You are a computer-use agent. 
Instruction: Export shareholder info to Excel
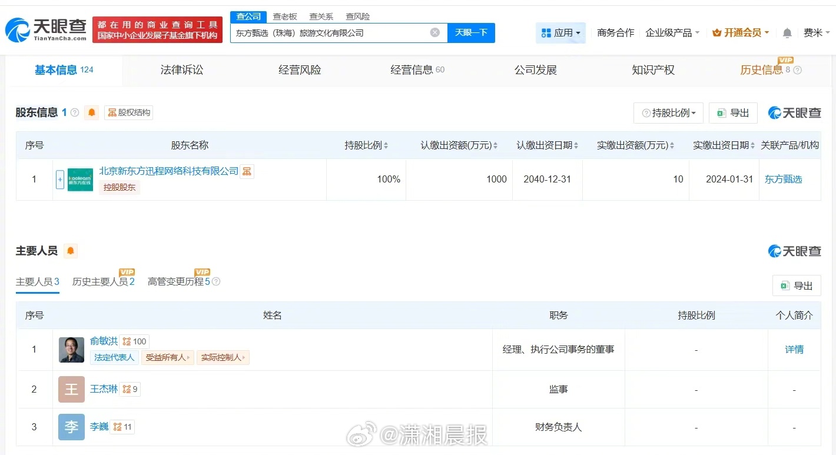733,113
